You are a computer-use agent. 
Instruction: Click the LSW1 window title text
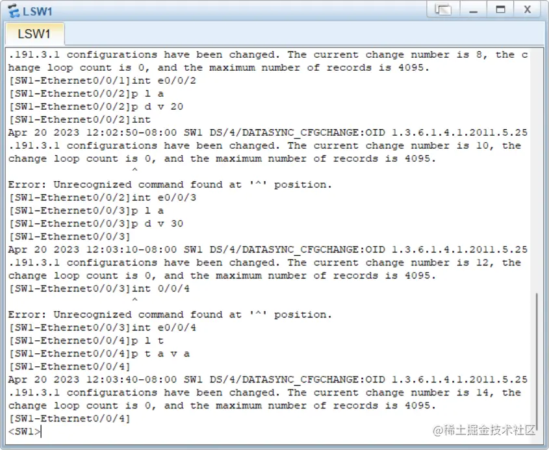point(38,12)
